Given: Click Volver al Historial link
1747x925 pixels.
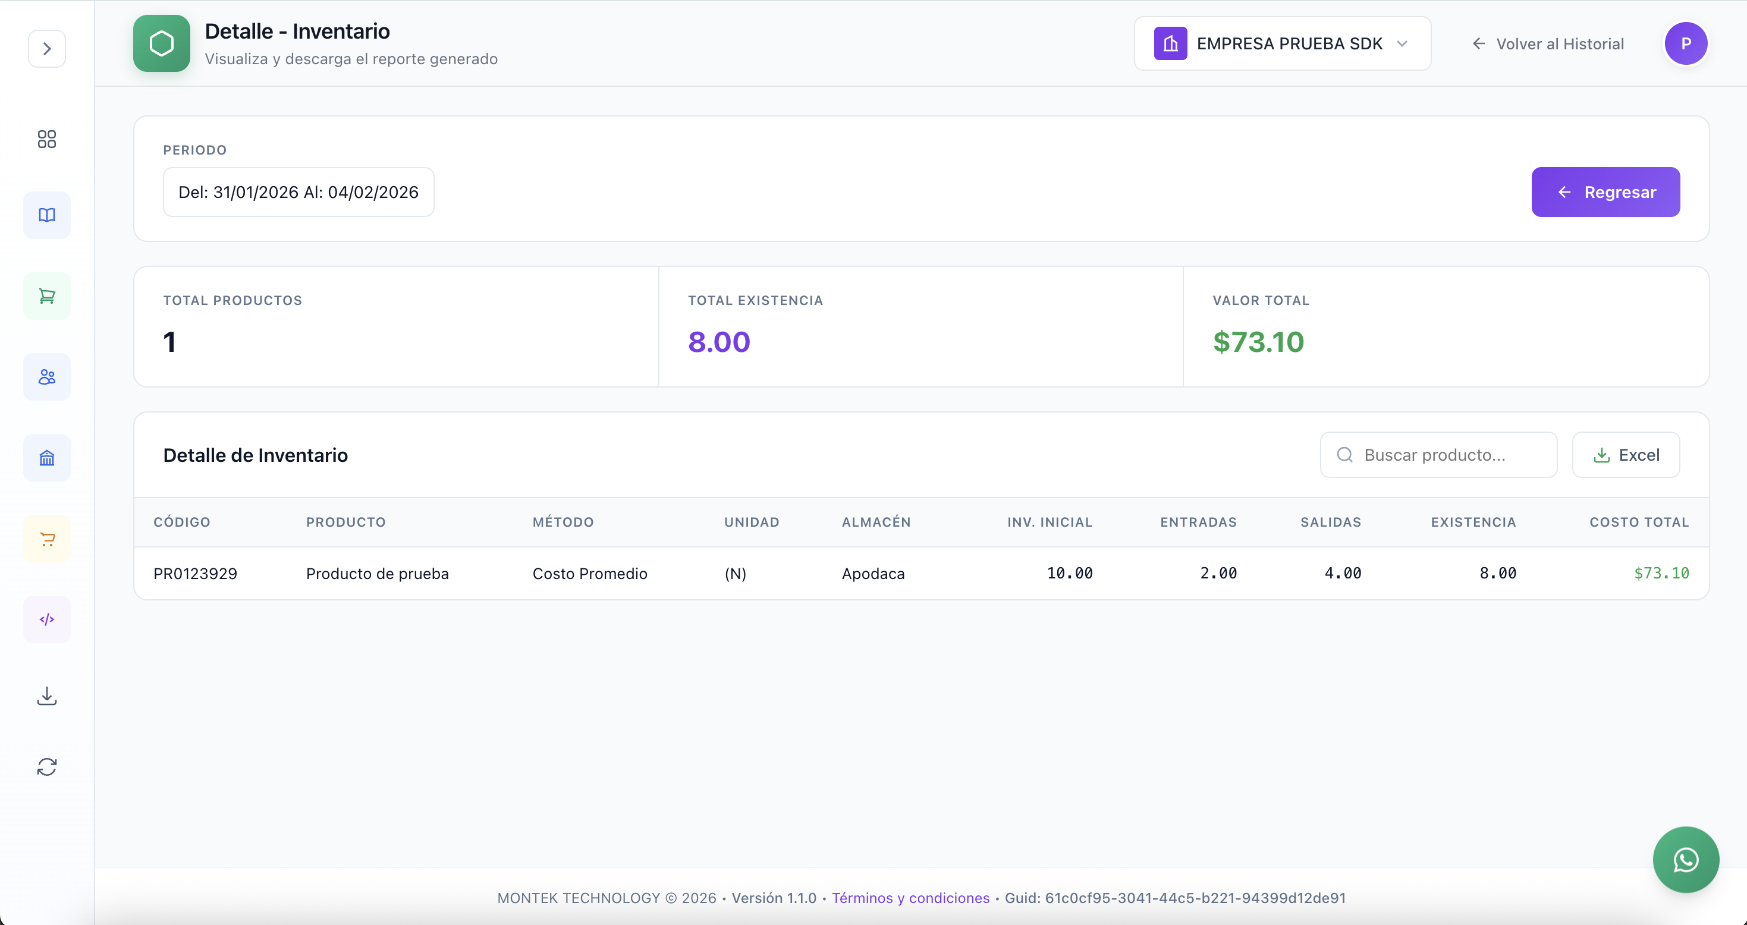Looking at the screenshot, I should tap(1548, 44).
